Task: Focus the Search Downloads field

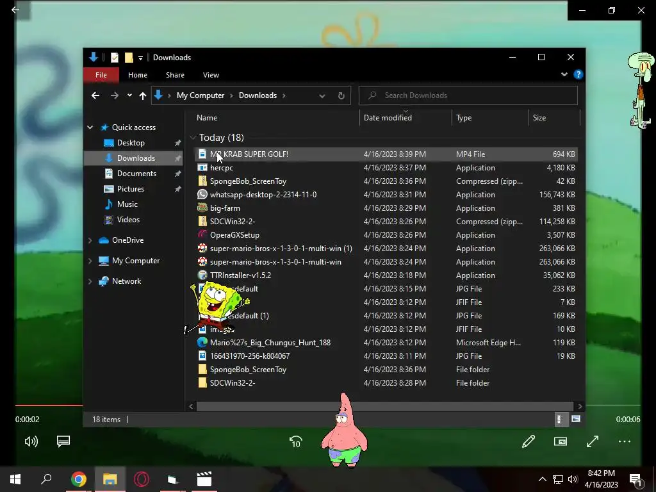Action: (468, 95)
